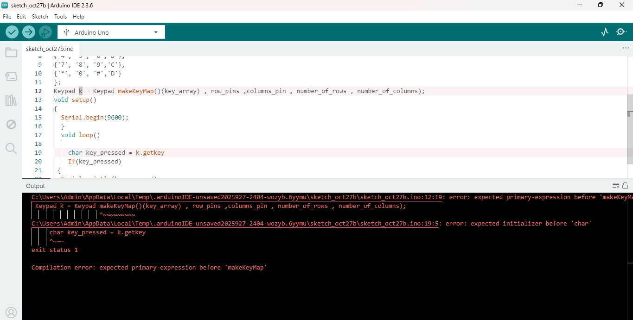Click the line 19:5 error file link
Image resolution: width=633 pixels, height=320 pixels.
[x=232, y=223]
